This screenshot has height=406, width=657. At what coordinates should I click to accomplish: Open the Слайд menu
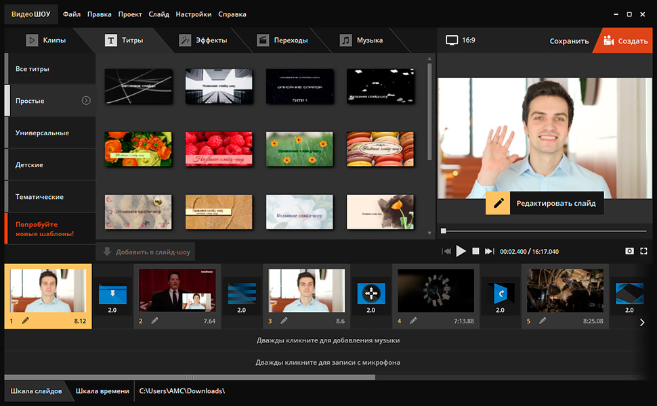coord(158,14)
